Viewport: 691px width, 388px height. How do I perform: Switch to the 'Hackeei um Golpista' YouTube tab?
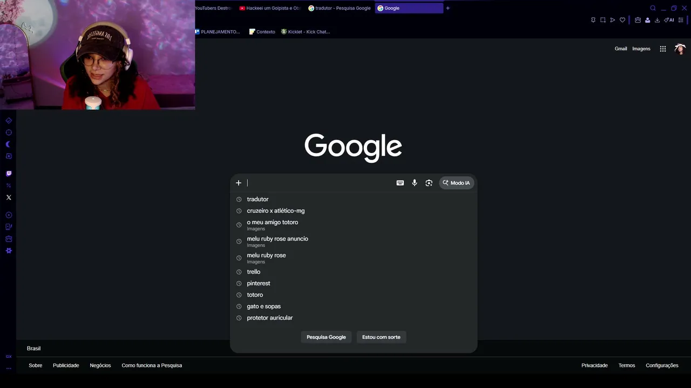pos(270,8)
